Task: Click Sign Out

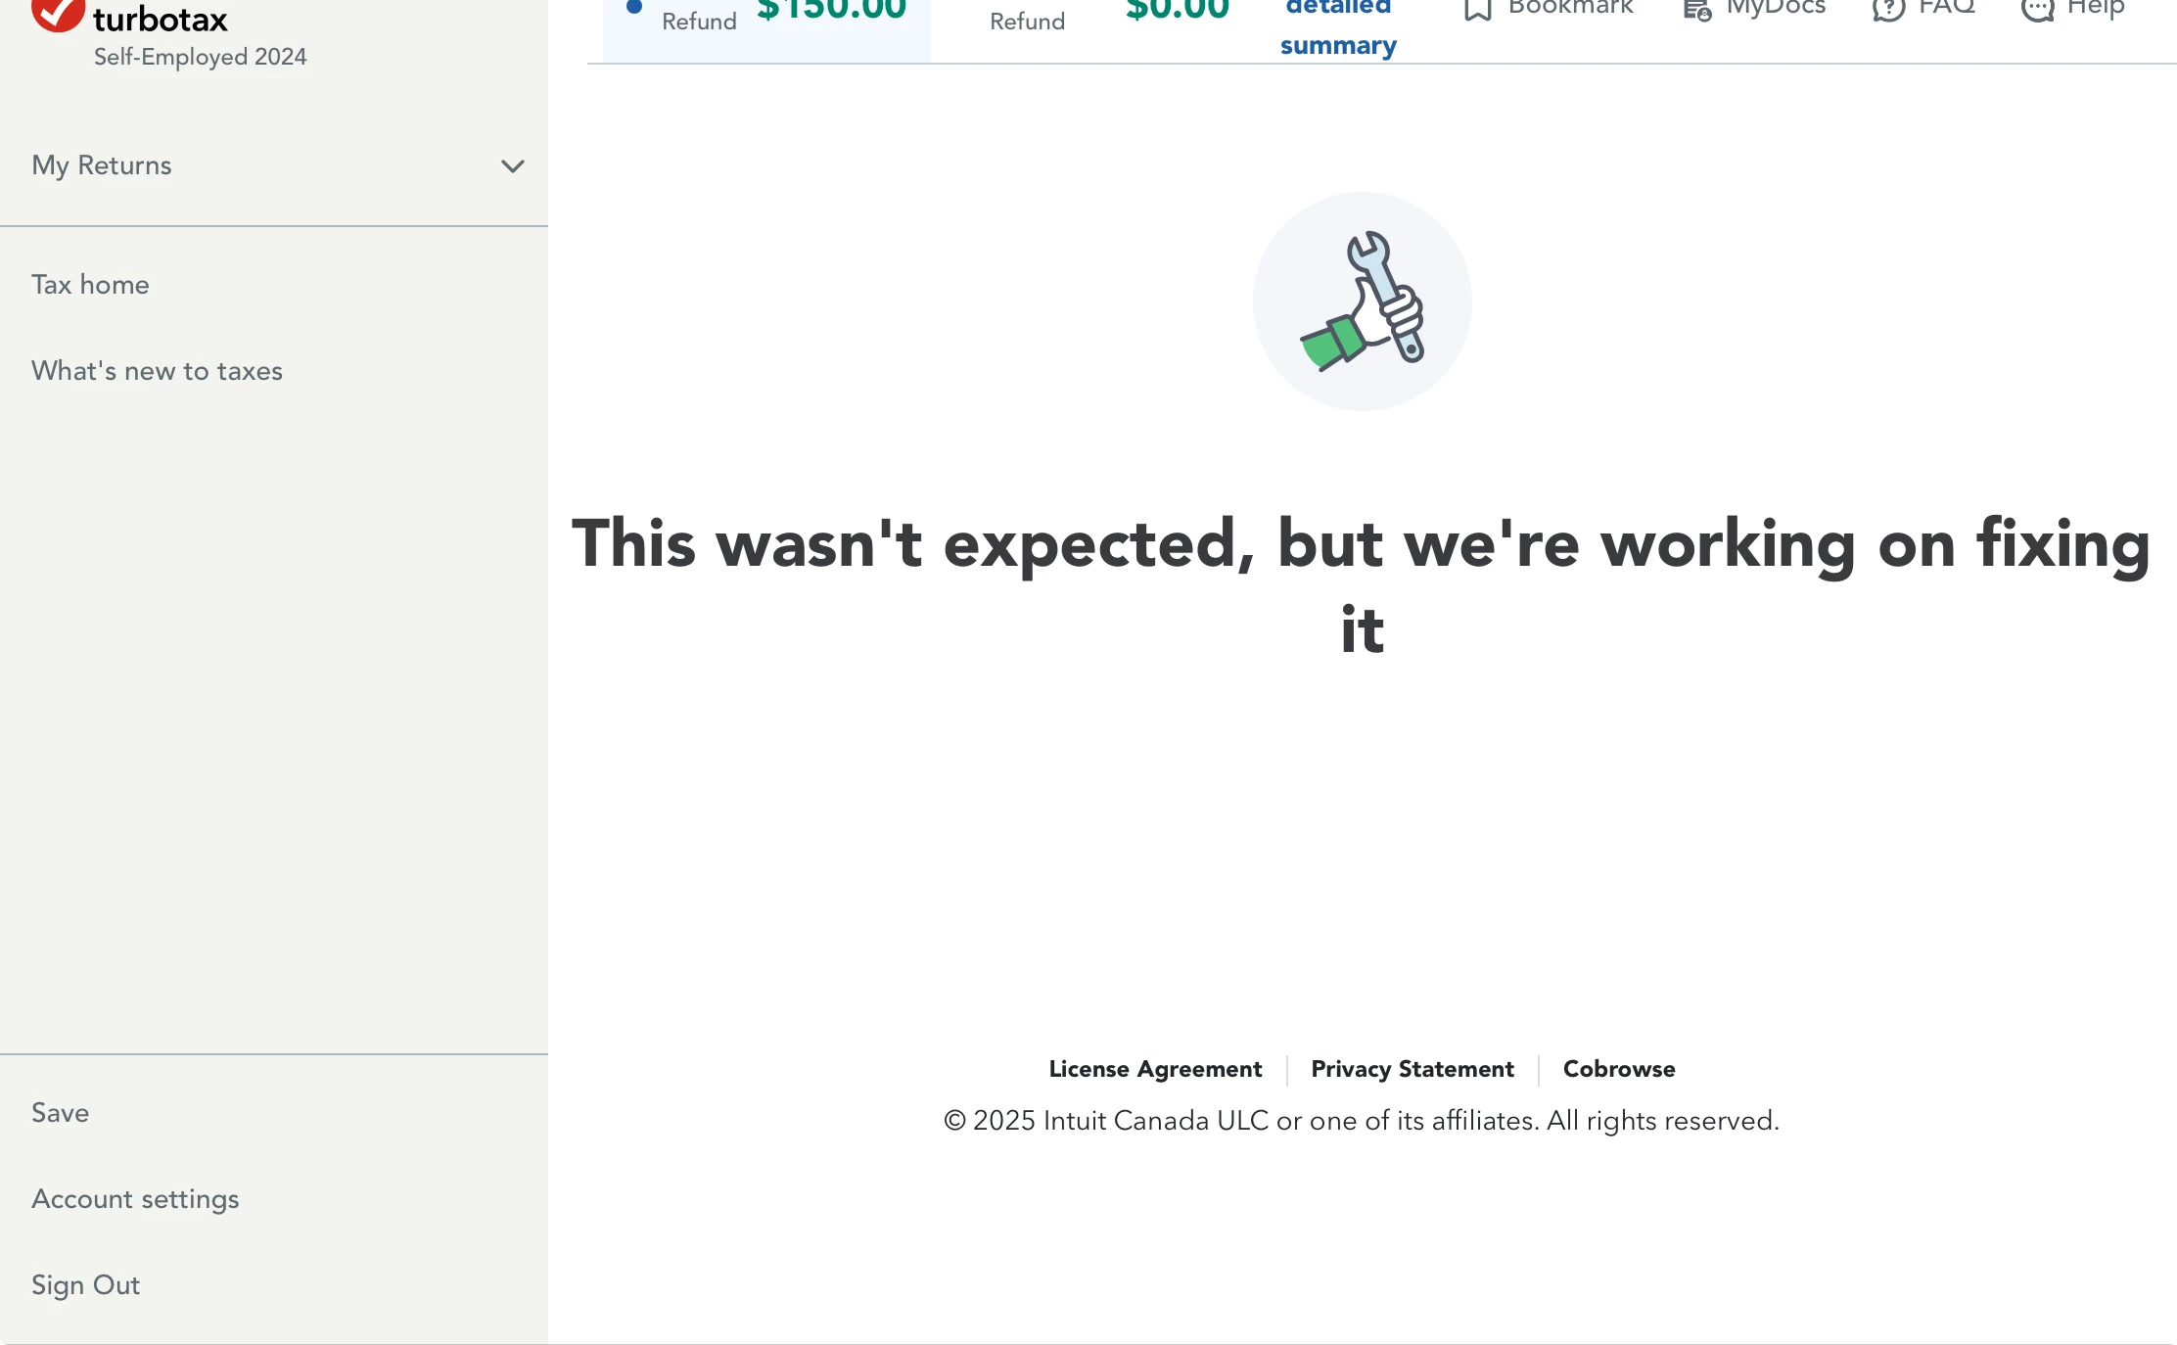Action: [x=86, y=1285]
